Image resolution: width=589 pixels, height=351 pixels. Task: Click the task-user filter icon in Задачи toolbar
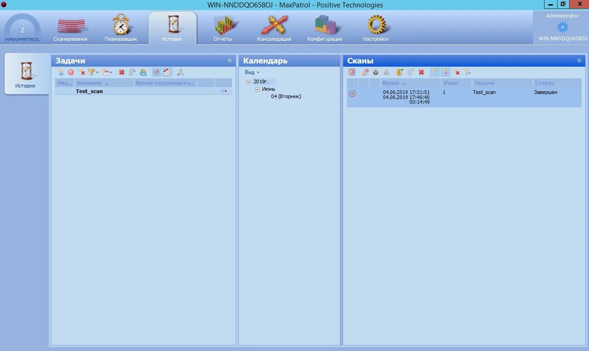tap(61, 72)
